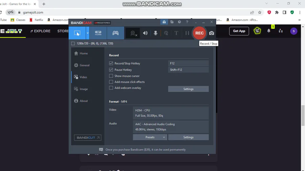The height and width of the screenshot is (171, 305).
Task: Open the Netflix bookmark
Action: (36, 20)
